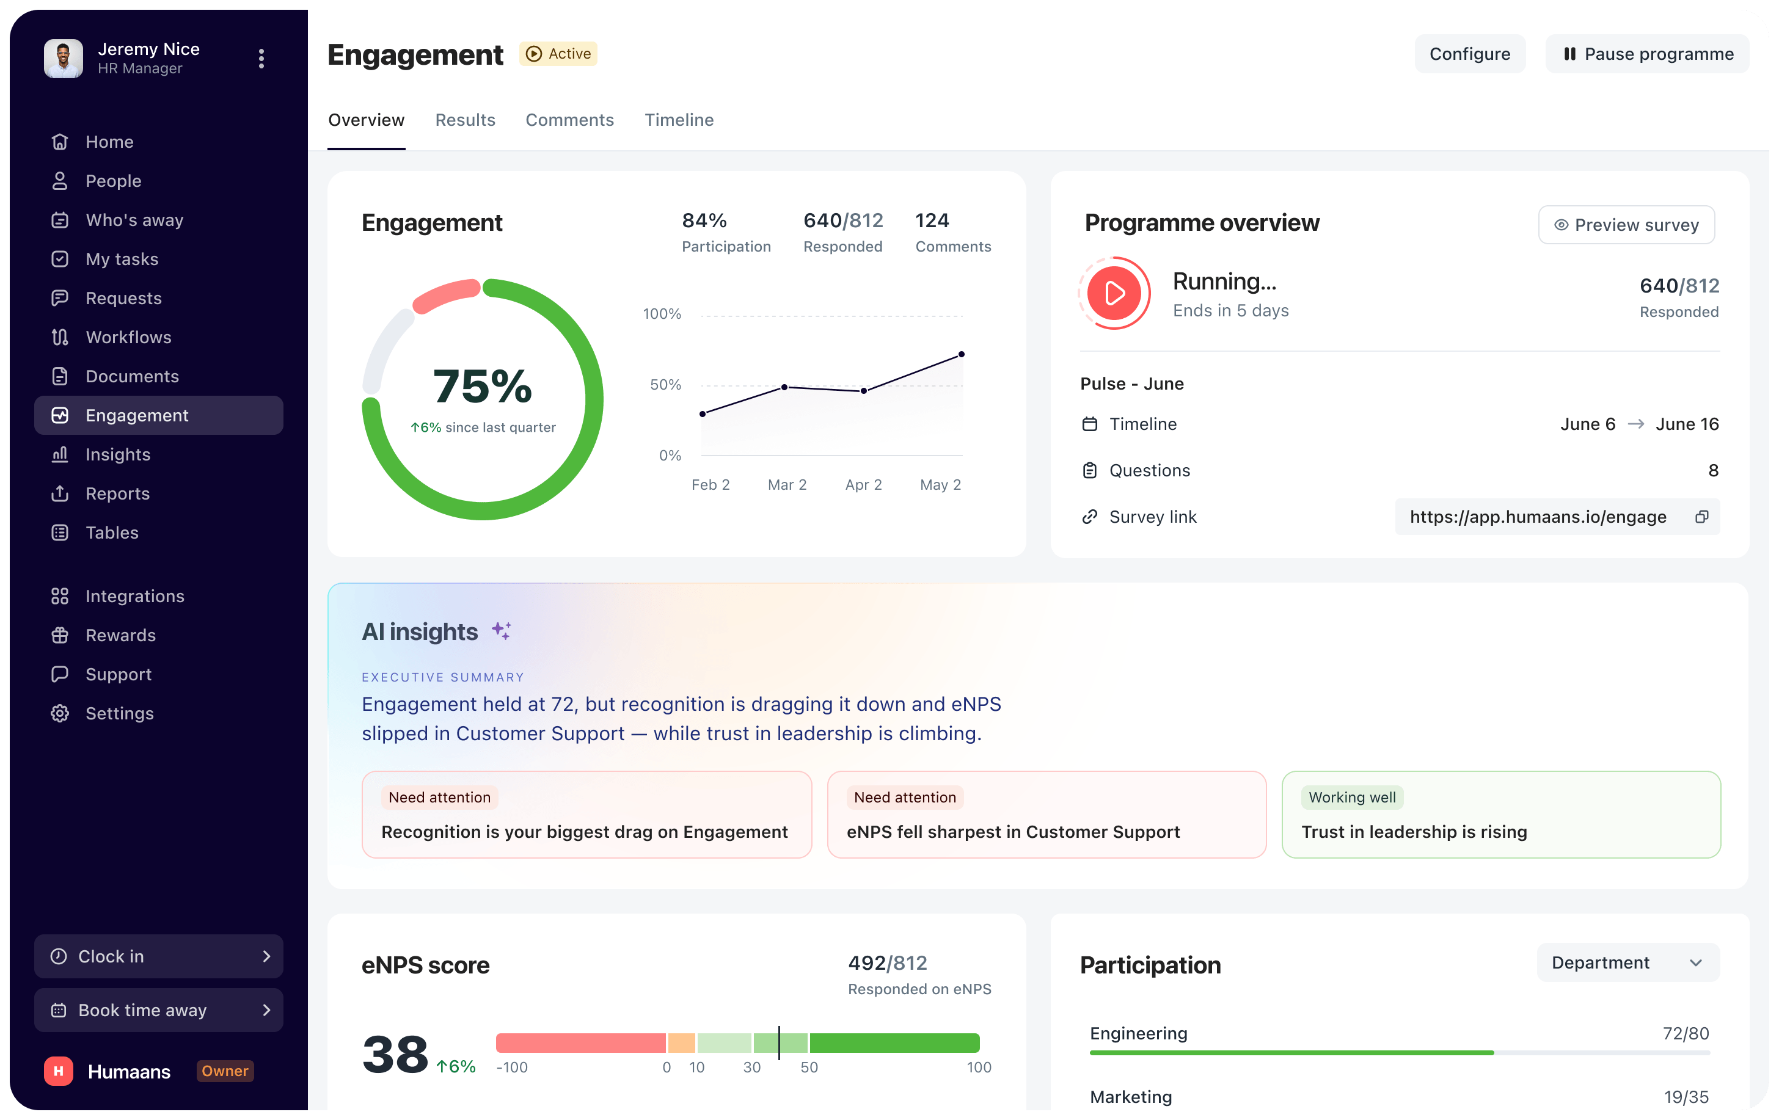Click the Documents file icon

(60, 377)
